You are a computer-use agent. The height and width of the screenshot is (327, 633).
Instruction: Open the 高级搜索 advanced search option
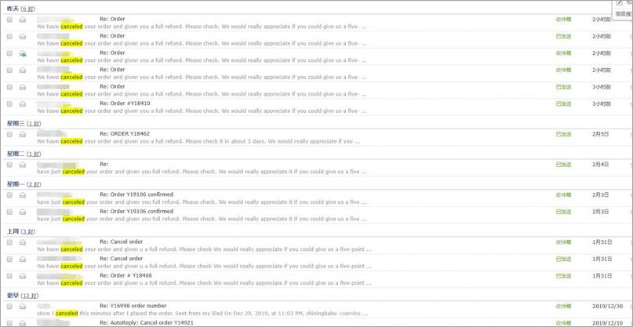coord(623,14)
